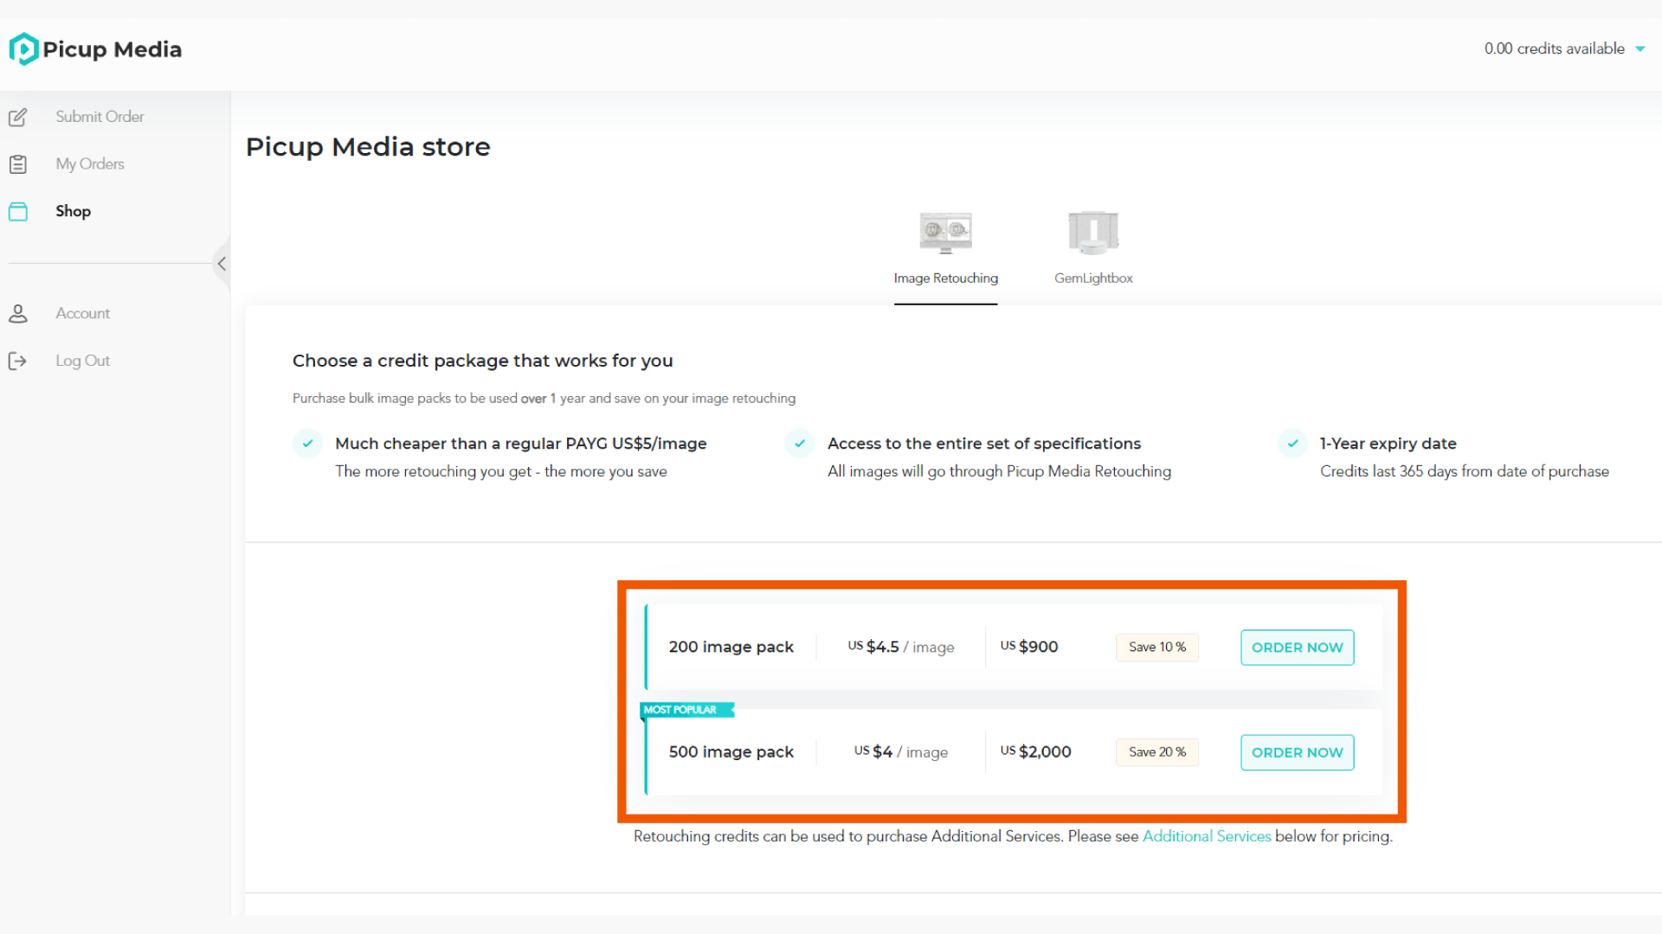Click the 200 image pack title
Screen dimensions: 1662x934
tap(731, 647)
